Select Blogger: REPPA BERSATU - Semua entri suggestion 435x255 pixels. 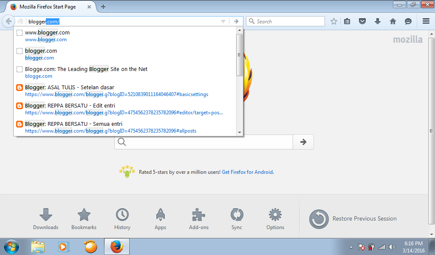(125, 127)
